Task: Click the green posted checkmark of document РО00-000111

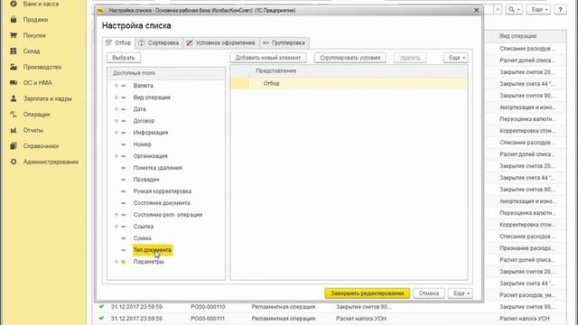Action: pyautogui.click(x=101, y=319)
